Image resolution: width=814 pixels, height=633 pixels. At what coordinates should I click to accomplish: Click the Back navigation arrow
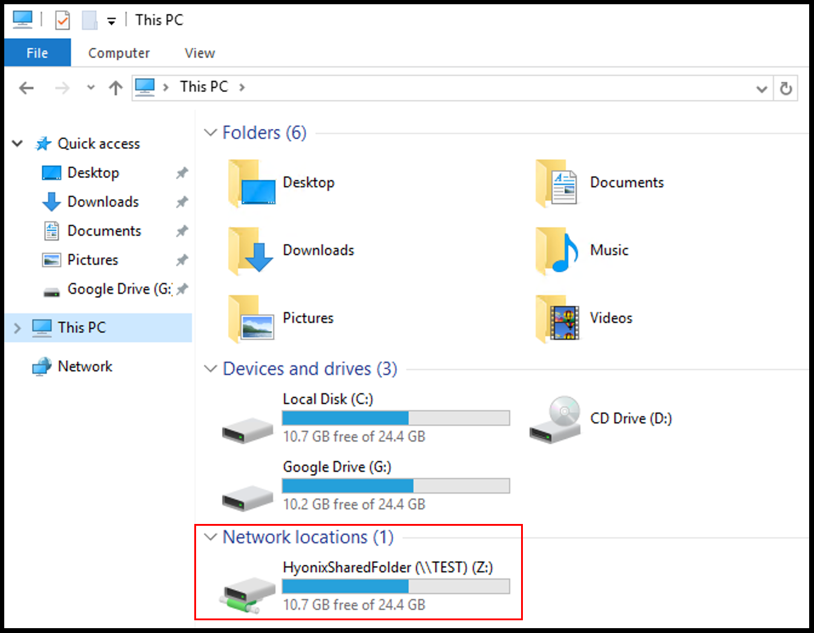coord(26,88)
